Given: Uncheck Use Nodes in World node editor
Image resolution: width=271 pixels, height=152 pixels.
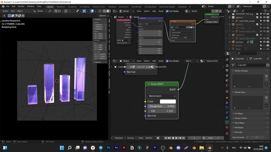Looking at the screenshot, I should click(167, 11).
